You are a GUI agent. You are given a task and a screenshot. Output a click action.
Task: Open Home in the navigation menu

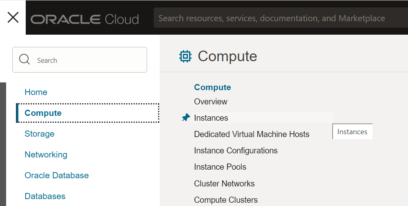pyautogui.click(x=36, y=92)
